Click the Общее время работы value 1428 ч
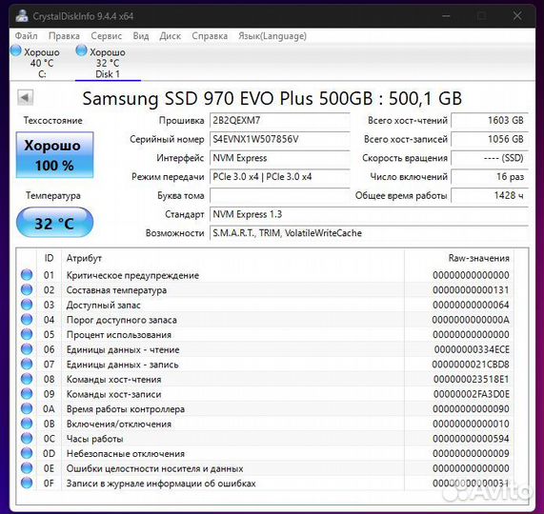 490,195
